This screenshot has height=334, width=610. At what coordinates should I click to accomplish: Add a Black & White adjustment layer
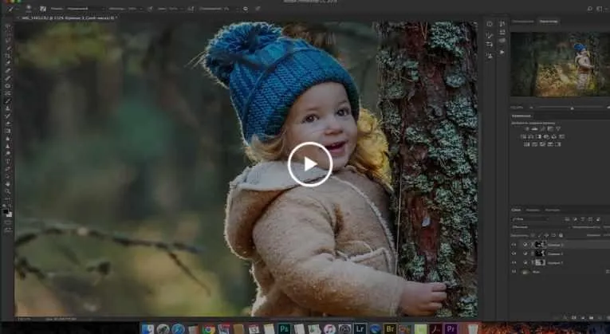pos(538,136)
